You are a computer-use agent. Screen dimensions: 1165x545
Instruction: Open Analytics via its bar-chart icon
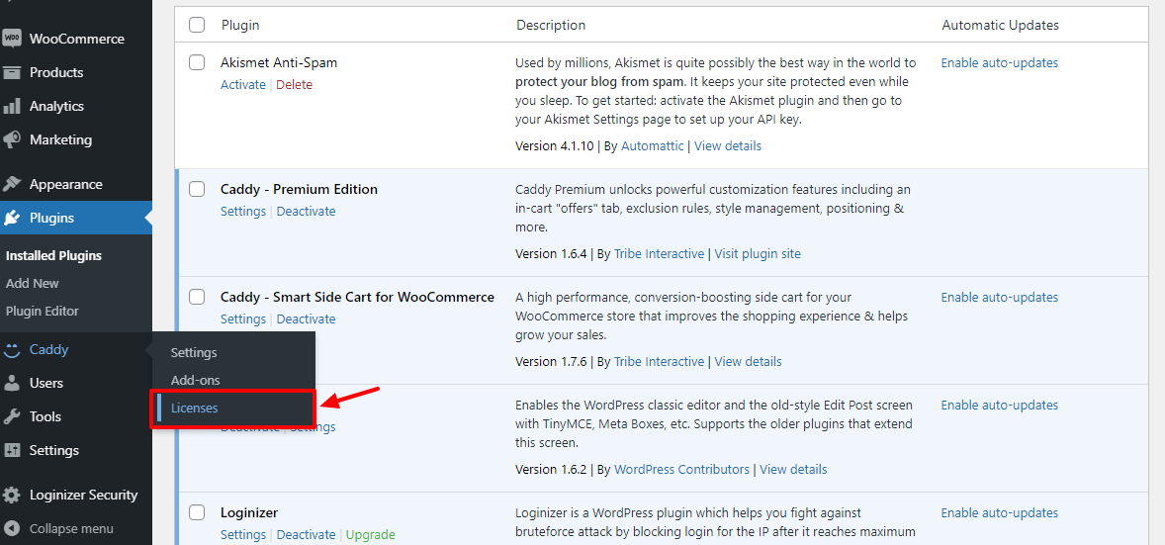[12, 106]
